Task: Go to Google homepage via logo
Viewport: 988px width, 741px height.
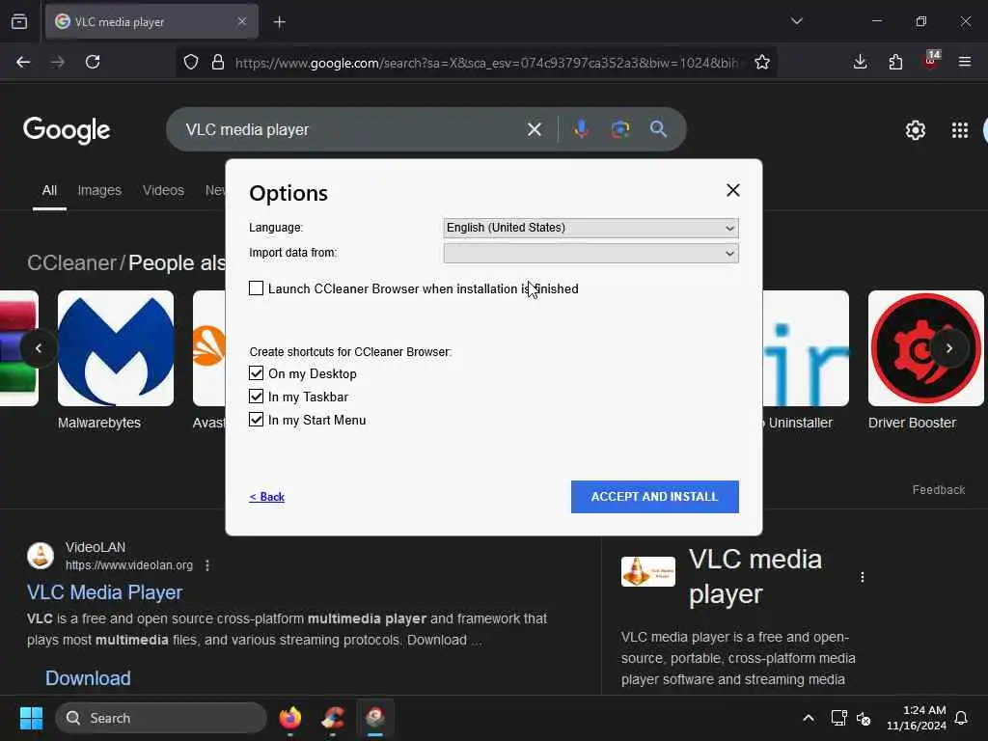Action: click(x=67, y=130)
